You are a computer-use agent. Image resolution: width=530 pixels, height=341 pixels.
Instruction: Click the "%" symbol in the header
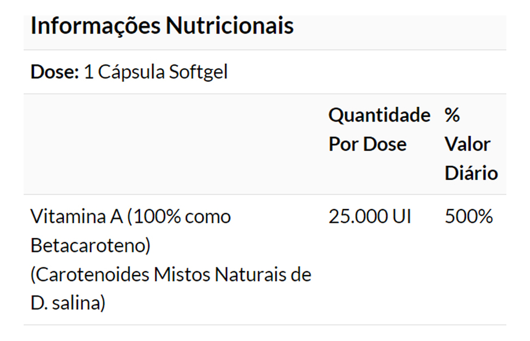click(x=452, y=116)
